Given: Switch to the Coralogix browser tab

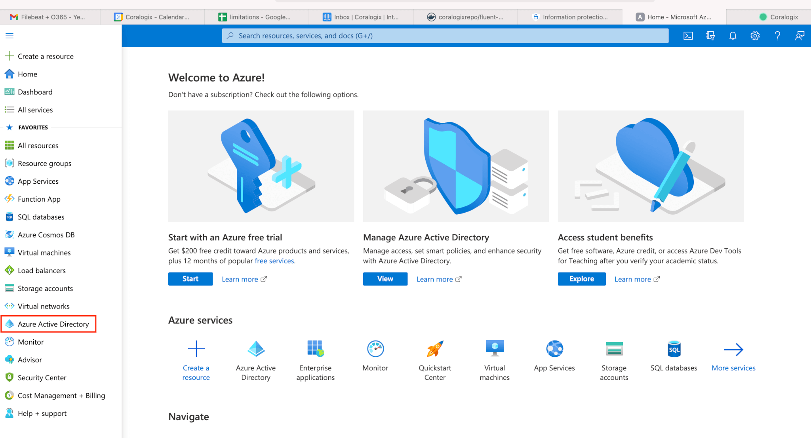Looking at the screenshot, I should point(769,17).
